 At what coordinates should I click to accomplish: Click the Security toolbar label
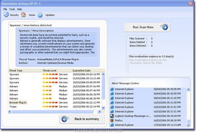point(14,15)
